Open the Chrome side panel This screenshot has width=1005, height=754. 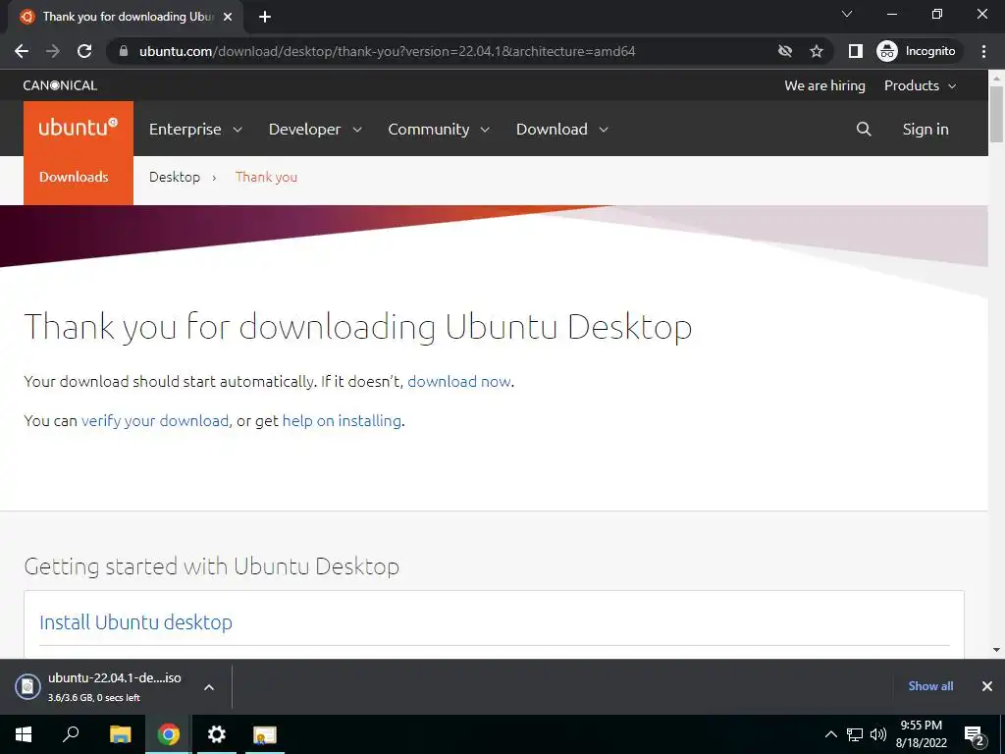855,51
